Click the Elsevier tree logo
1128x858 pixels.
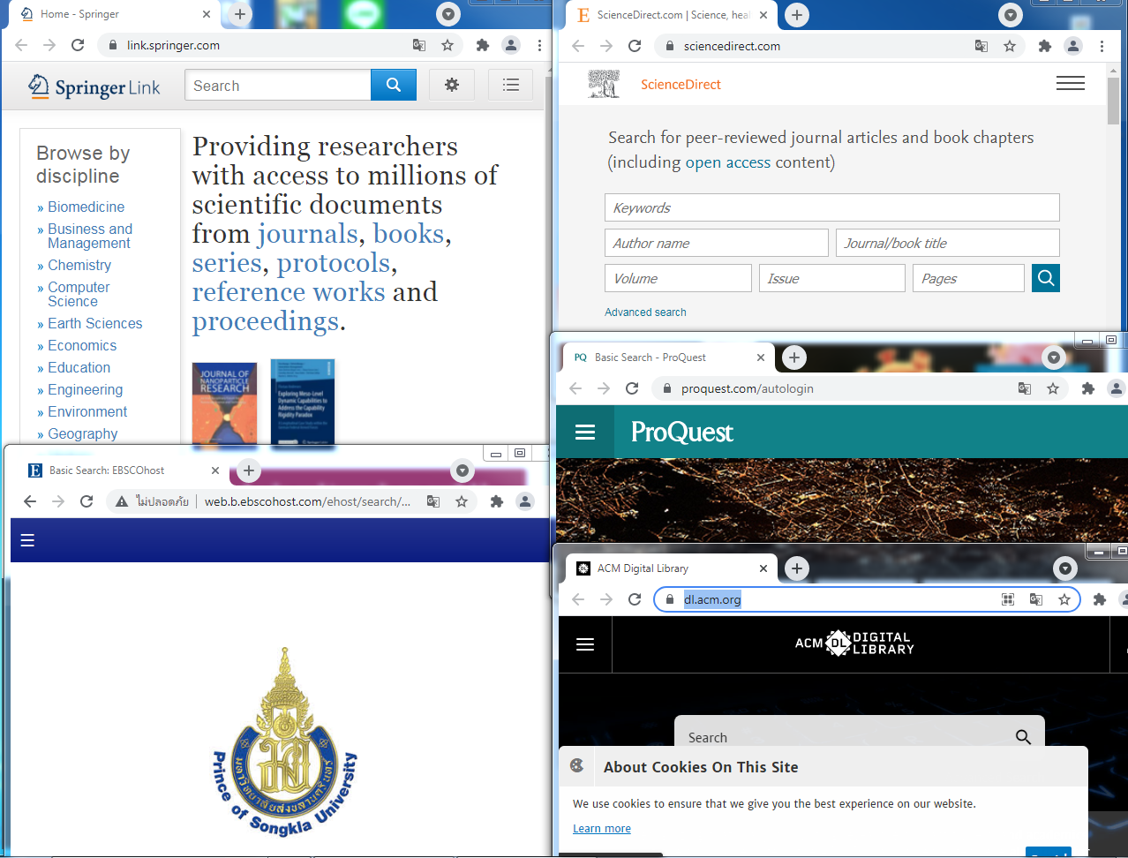[x=604, y=84]
